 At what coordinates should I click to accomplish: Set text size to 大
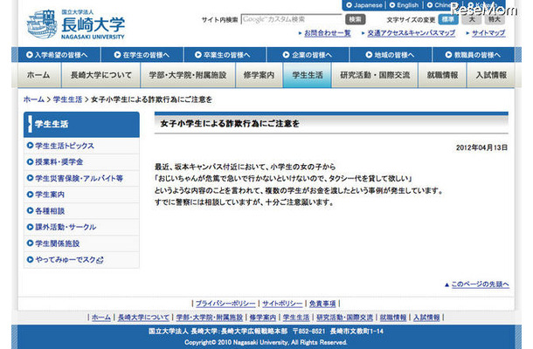[x=472, y=19]
